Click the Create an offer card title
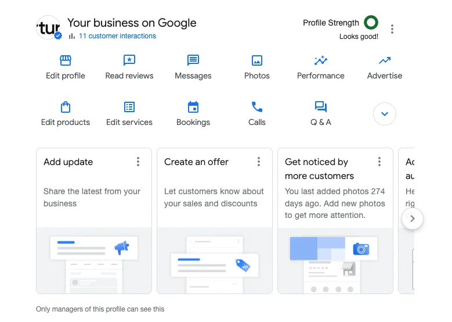 196,162
